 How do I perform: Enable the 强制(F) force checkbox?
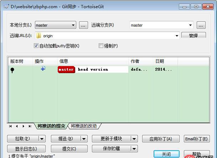(101, 46)
